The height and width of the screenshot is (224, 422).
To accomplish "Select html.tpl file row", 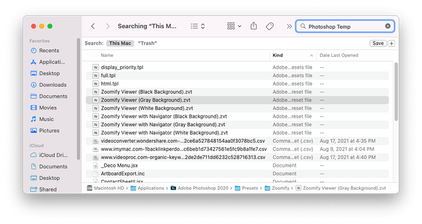I will 237,84.
